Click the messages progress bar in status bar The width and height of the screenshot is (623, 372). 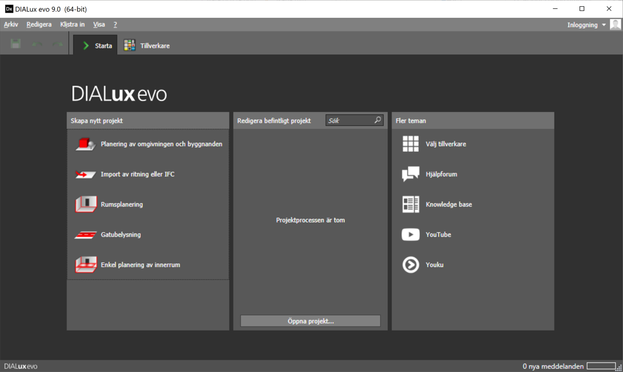[601, 366]
